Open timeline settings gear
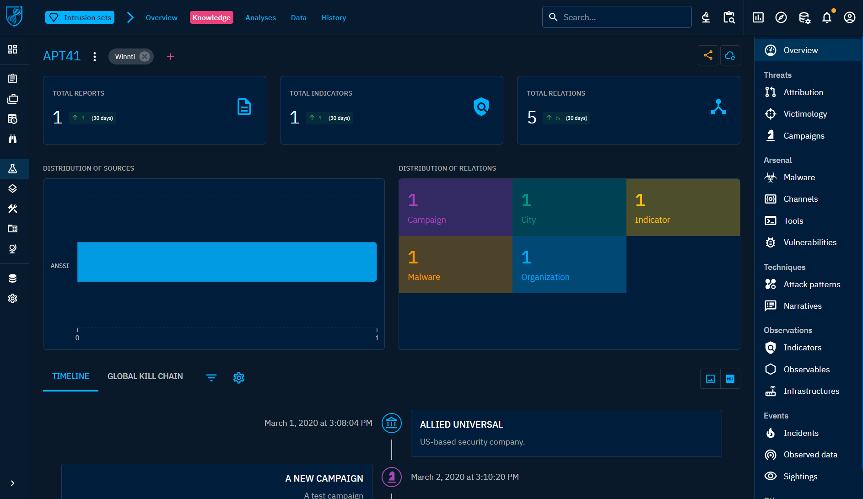Screen dimensions: 863x499 239,378
